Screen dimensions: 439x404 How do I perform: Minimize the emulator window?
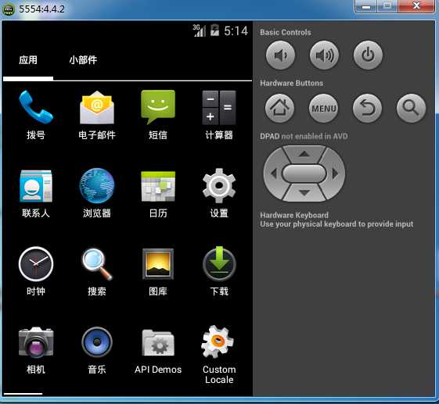(x=365, y=6)
